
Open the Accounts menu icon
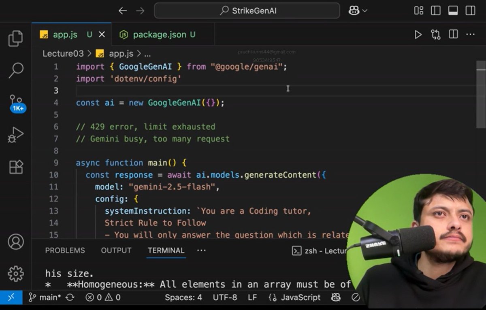point(16,242)
